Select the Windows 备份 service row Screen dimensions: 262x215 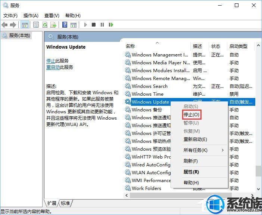190,110
